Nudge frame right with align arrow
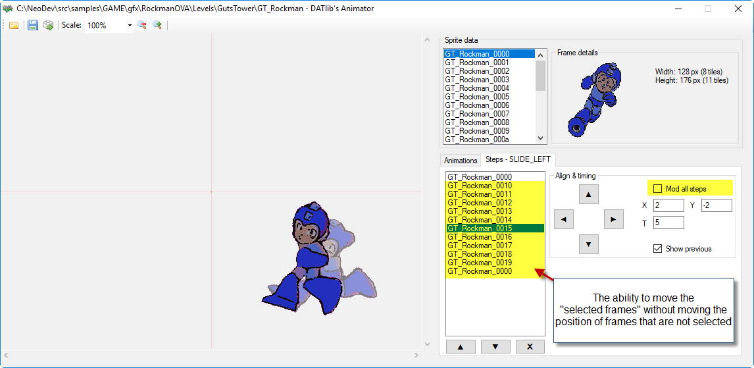The image size is (754, 368). coord(613,219)
